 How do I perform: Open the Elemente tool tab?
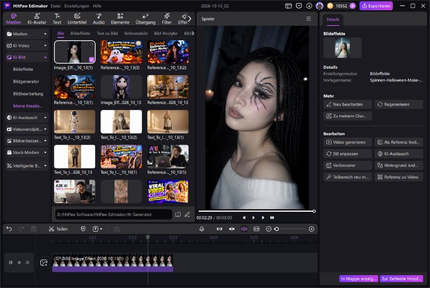point(120,19)
